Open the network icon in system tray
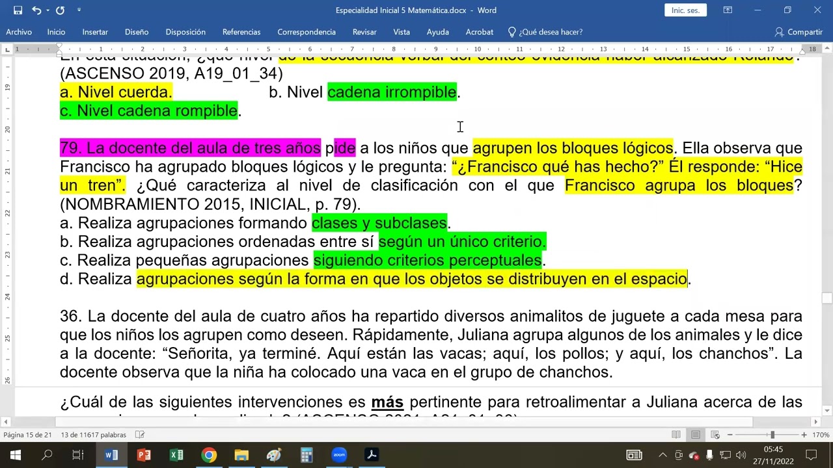833x468 pixels. point(725,455)
